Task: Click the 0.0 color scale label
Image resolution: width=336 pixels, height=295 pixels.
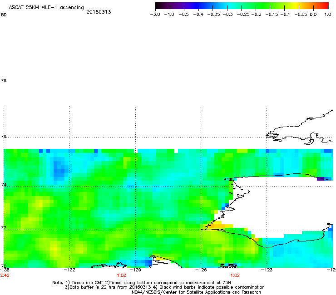Action: pyautogui.click(x=313, y=15)
